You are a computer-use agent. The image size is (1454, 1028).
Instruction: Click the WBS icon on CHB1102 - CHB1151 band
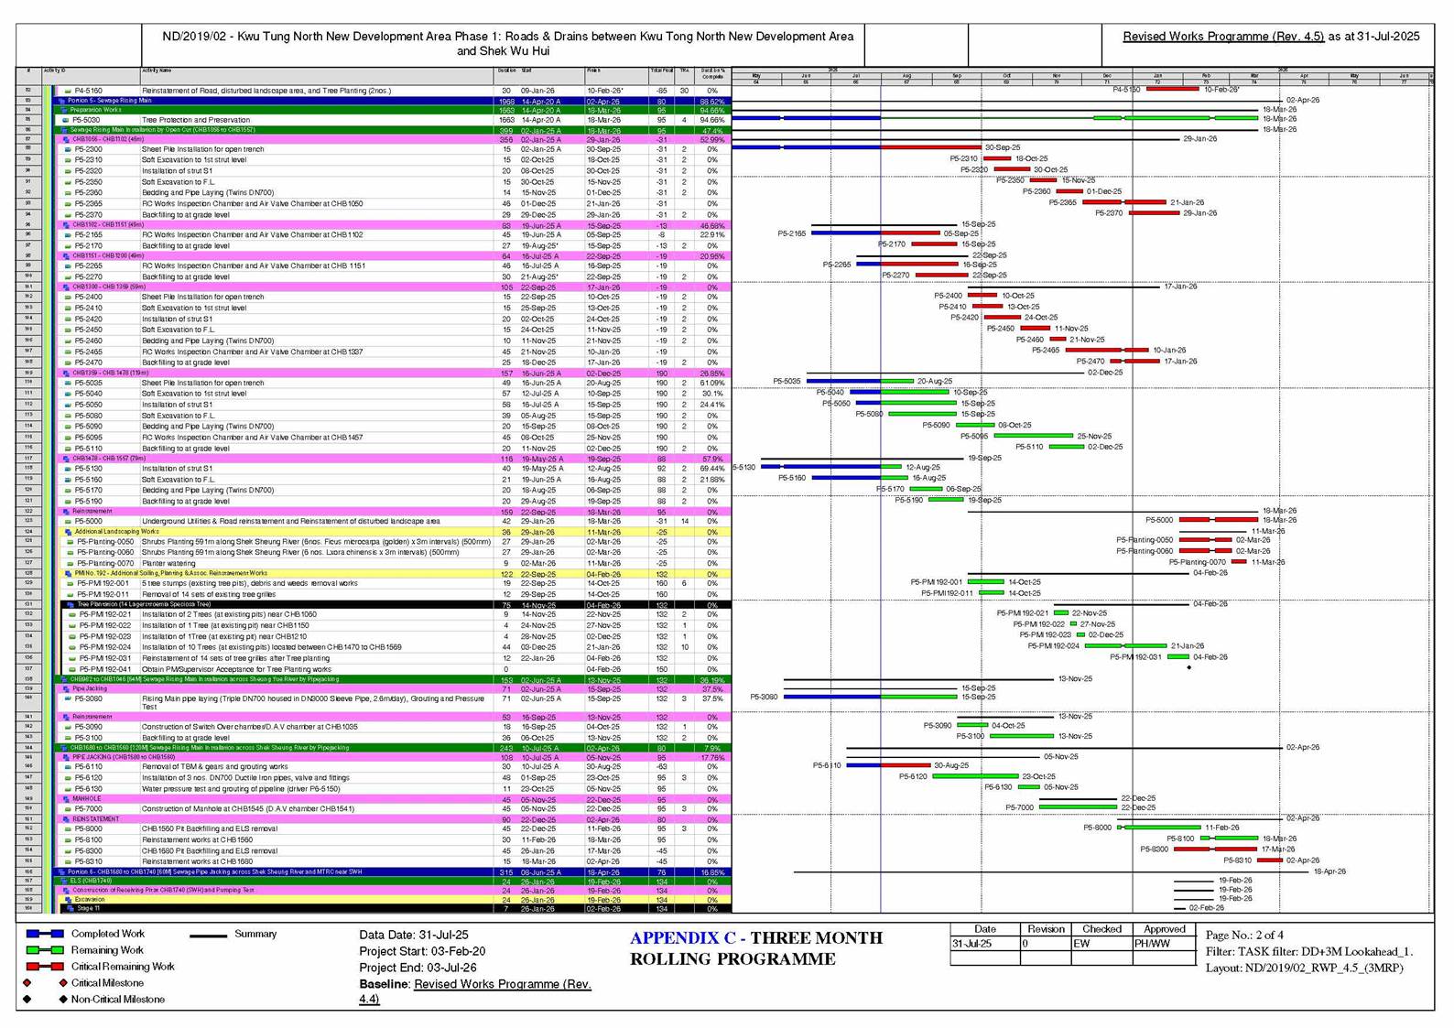(66, 225)
